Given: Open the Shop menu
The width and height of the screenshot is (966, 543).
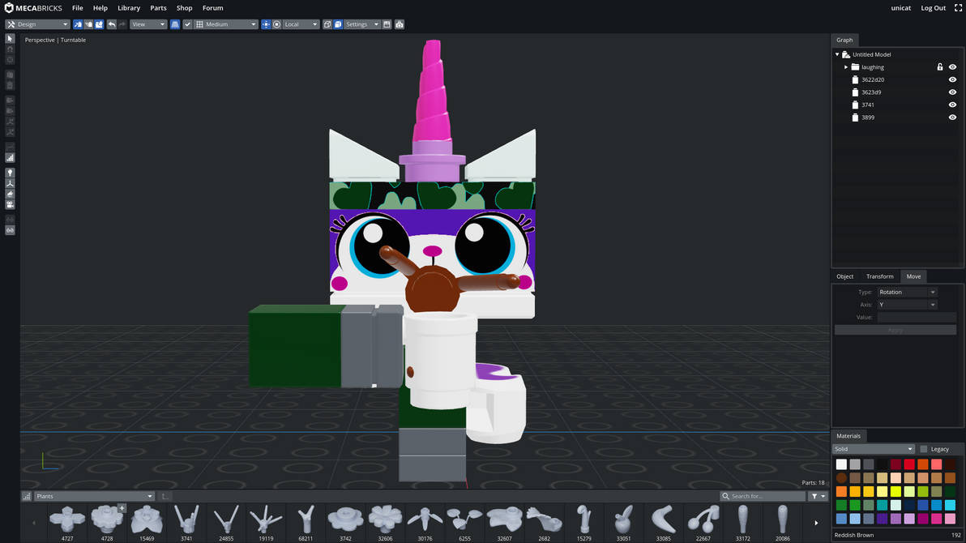Looking at the screenshot, I should click(x=184, y=8).
